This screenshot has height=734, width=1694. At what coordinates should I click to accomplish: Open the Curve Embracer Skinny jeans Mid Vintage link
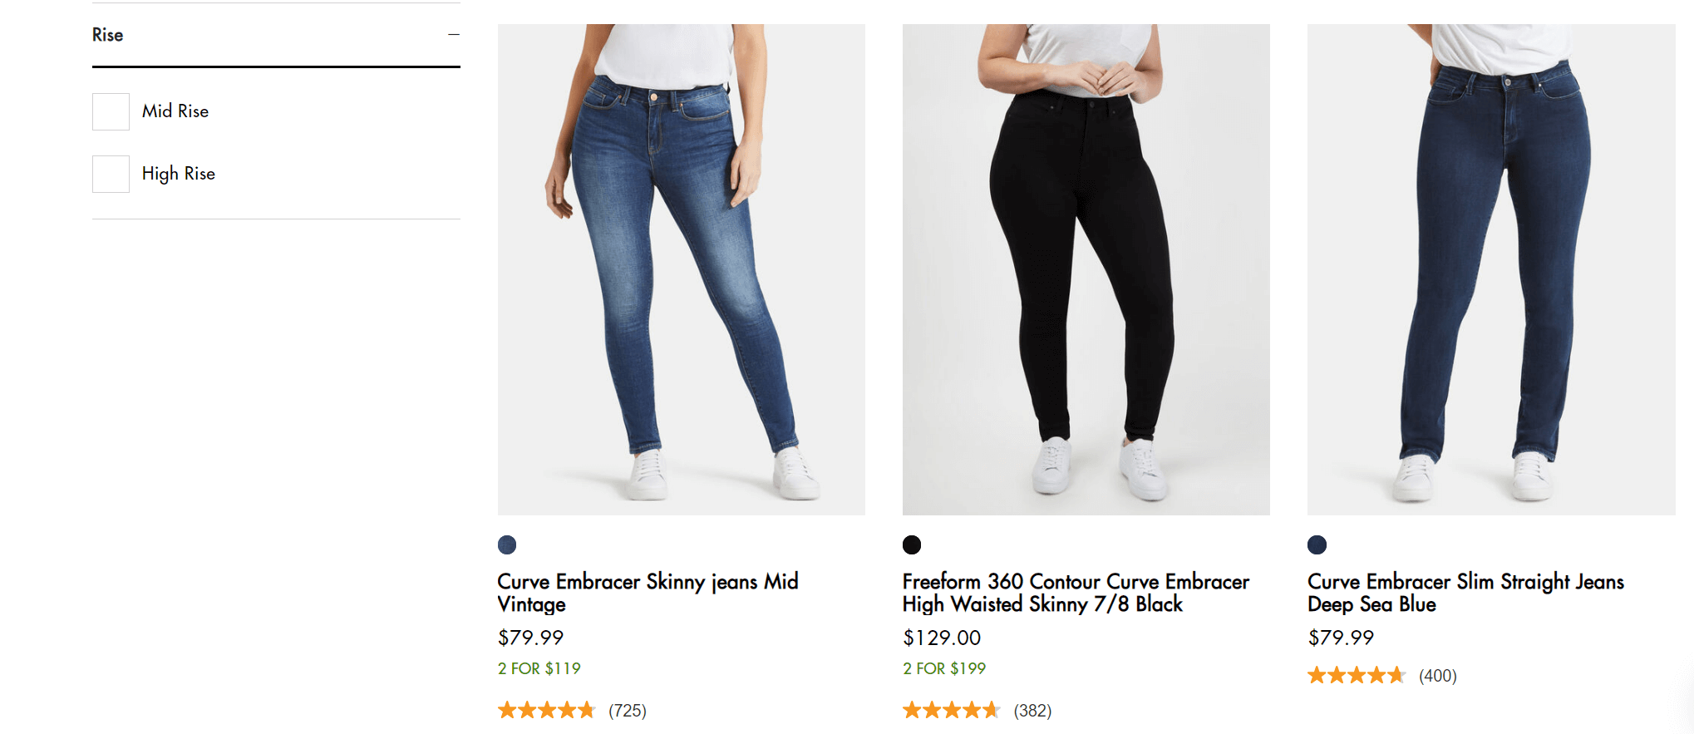(648, 593)
